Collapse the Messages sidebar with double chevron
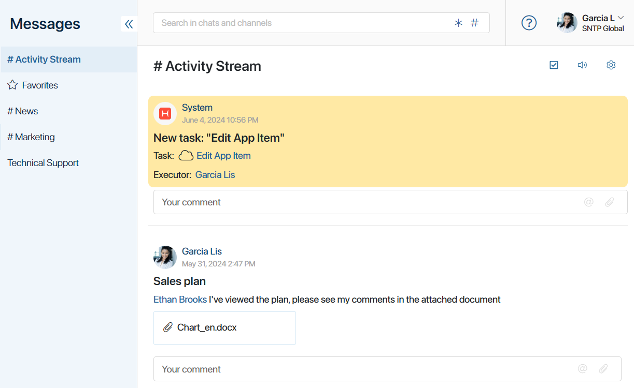The height and width of the screenshot is (388, 634). [x=129, y=24]
